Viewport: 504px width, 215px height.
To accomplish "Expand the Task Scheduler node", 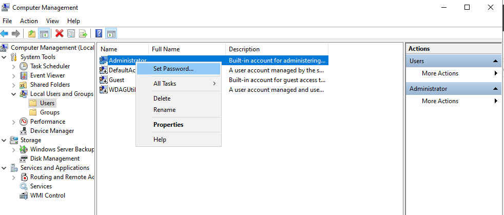I will pos(13,67).
